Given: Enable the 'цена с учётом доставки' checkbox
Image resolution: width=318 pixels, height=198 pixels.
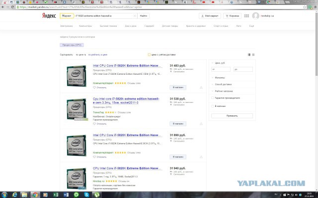Looking at the screenshot, I should [x=149, y=54].
